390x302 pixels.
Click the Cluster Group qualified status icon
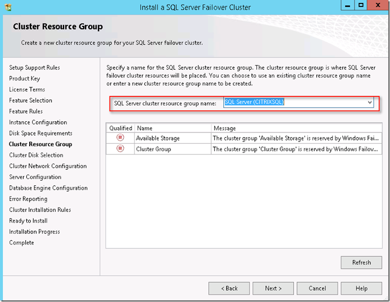pyautogui.click(x=120, y=149)
